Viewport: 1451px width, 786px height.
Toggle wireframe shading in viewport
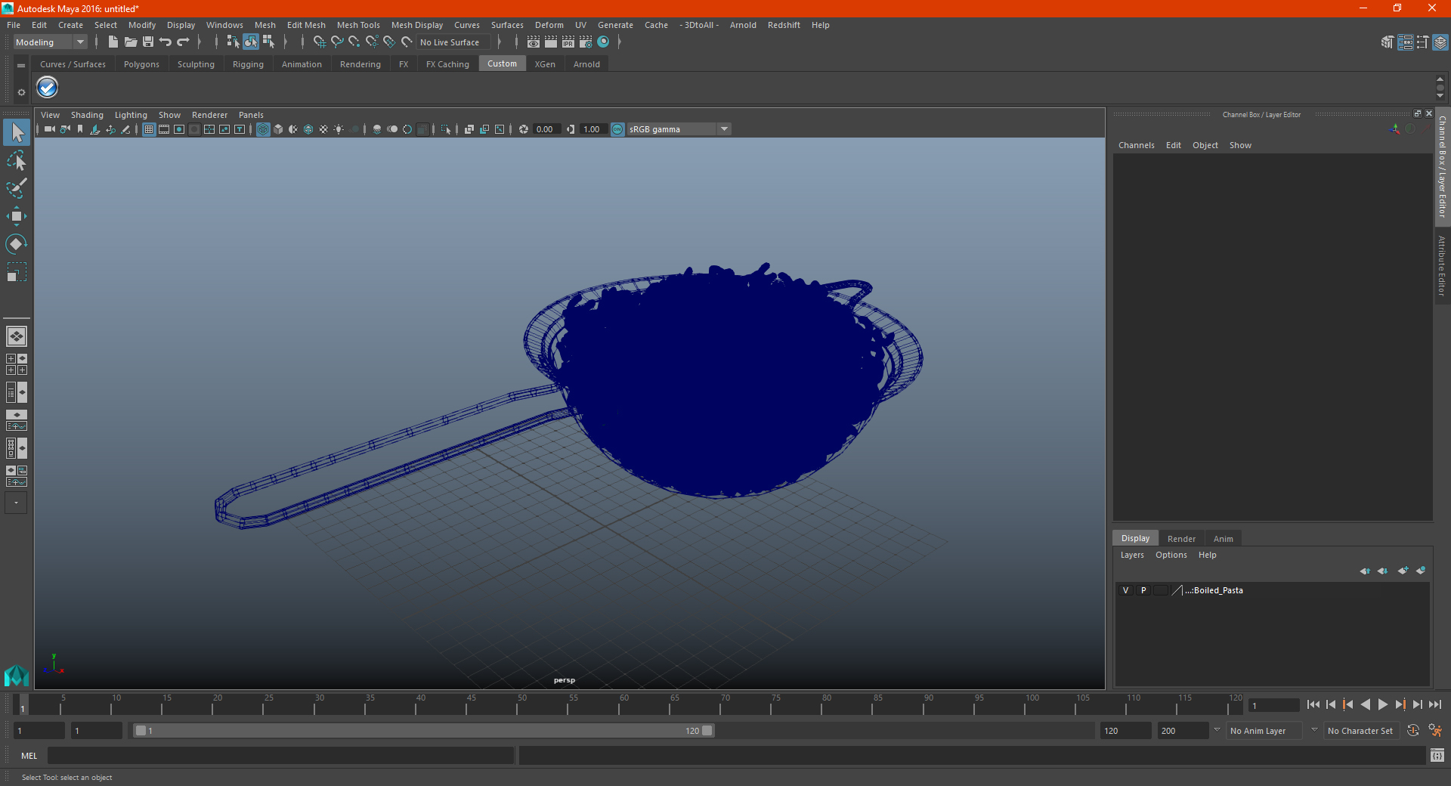pos(263,129)
